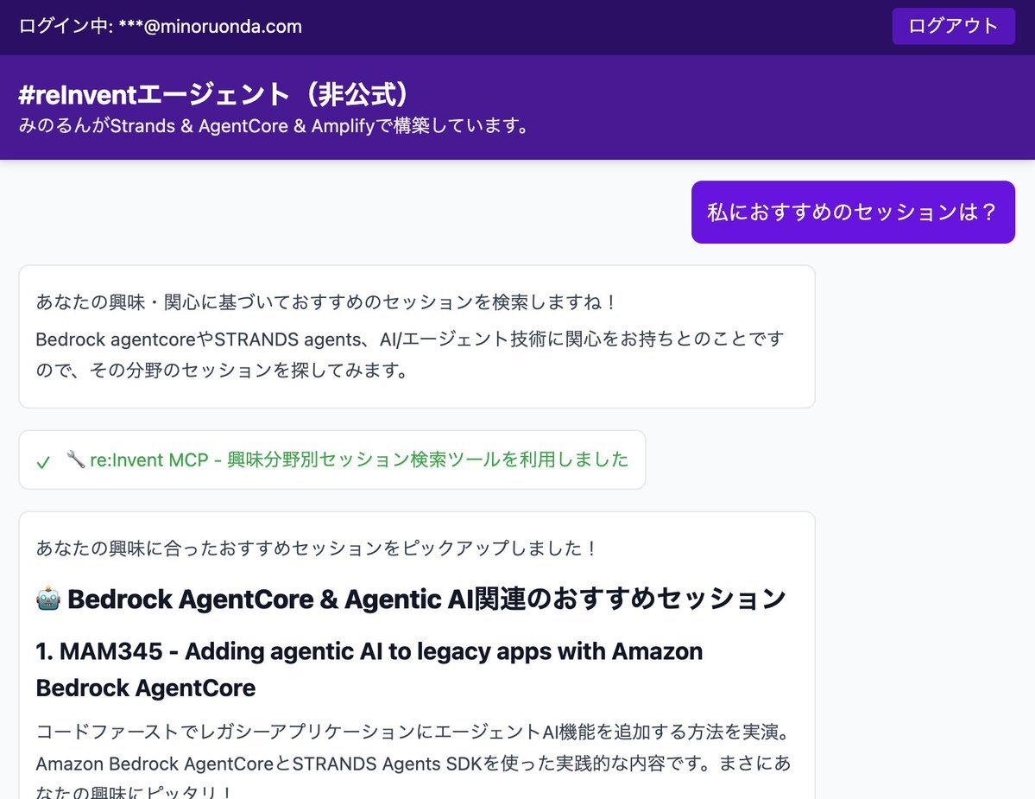Image resolution: width=1035 pixels, height=799 pixels.
Task: Click the robot emoji in the session heading
Action: 47,599
